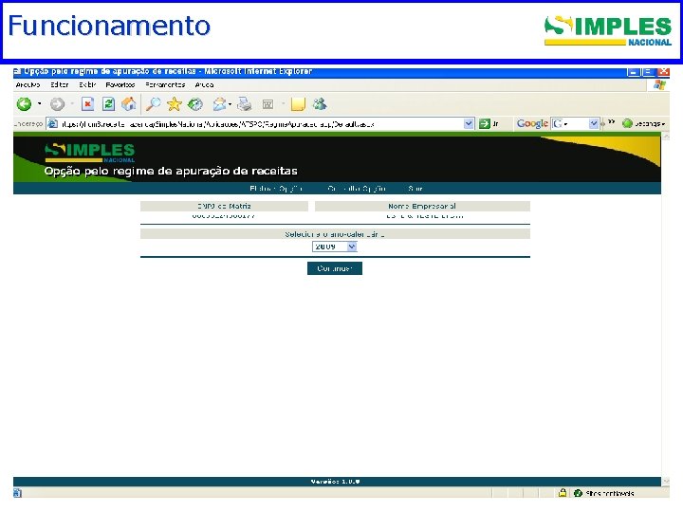Screen dimensions: 683x512
Task: Click the Sair link
Action: click(x=415, y=189)
